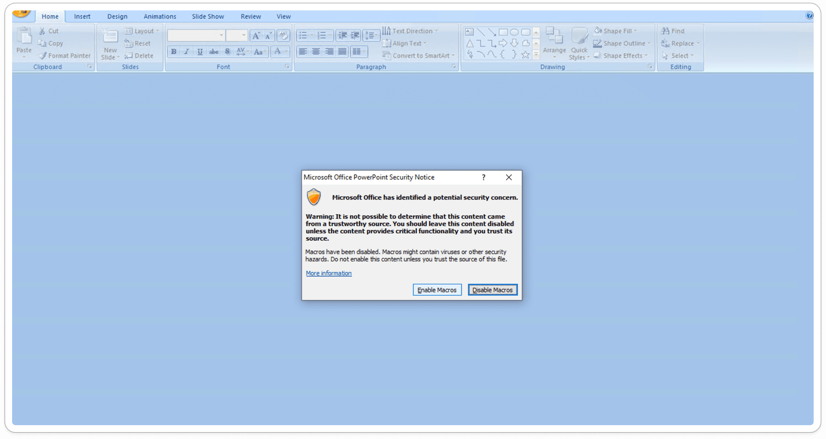This screenshot has height=439, width=826.
Task: Click the Delete slide command
Action: (139, 56)
